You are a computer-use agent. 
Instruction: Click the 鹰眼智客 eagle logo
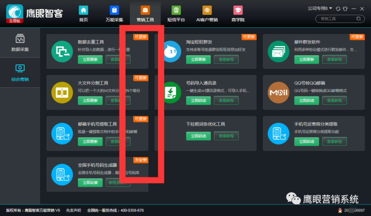tap(15, 13)
